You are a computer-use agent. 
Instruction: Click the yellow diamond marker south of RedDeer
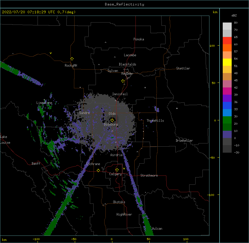123,81
